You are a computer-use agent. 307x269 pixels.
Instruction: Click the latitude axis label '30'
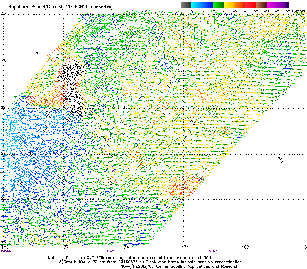3,14
